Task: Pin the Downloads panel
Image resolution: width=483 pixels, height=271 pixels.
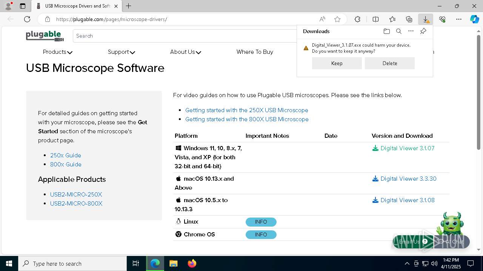Action: click(x=423, y=31)
